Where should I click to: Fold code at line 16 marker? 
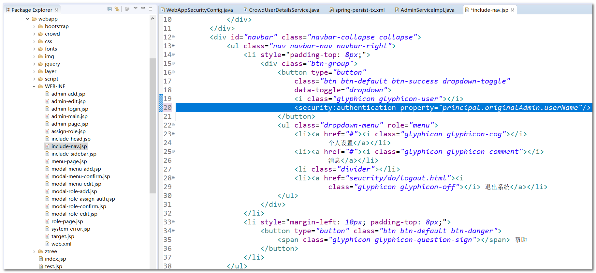click(173, 72)
